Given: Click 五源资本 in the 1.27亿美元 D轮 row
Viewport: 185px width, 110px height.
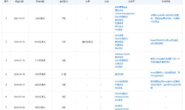Looking at the screenshot, I should [x=119, y=64].
